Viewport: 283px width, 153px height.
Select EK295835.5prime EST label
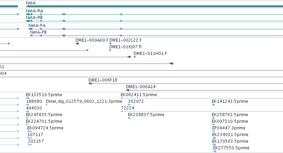point(44,114)
